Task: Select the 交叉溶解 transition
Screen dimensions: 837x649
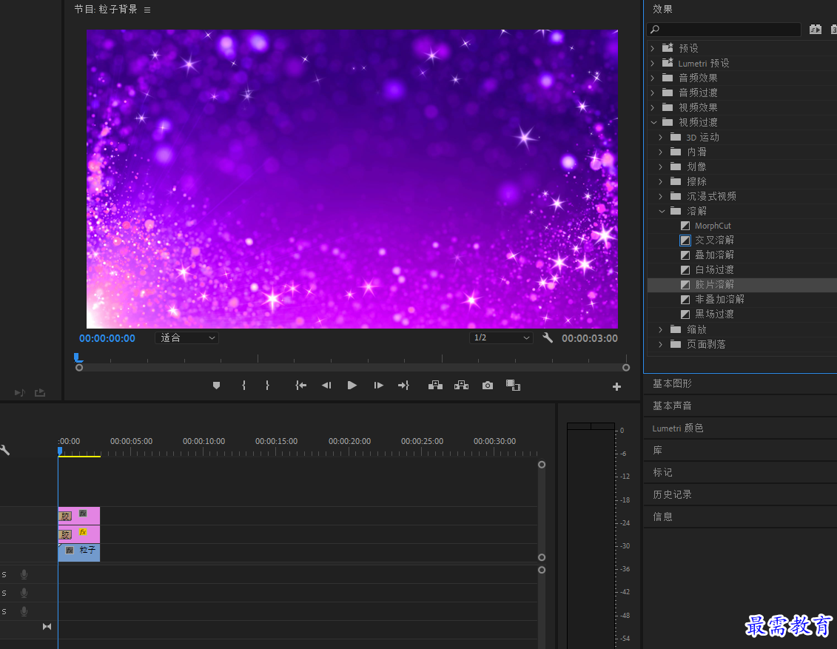Action: click(x=714, y=241)
